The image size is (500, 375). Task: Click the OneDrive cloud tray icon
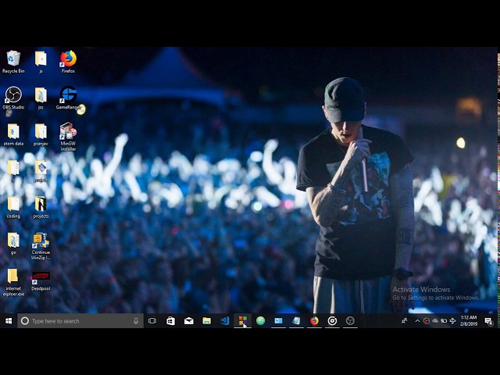[x=435, y=321]
